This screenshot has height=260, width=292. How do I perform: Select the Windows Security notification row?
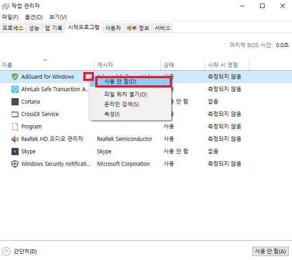[56, 164]
